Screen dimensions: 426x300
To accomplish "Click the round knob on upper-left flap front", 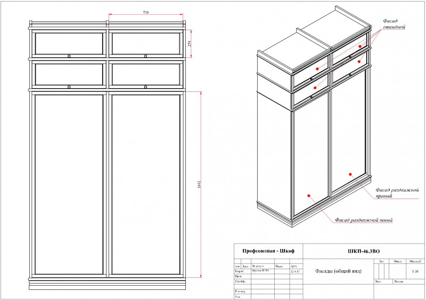I will [x=69, y=56].
